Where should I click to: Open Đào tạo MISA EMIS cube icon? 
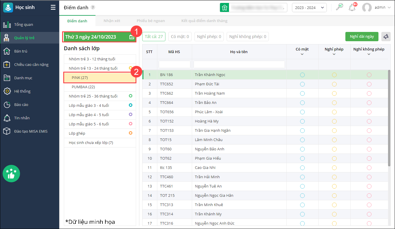[7, 131]
